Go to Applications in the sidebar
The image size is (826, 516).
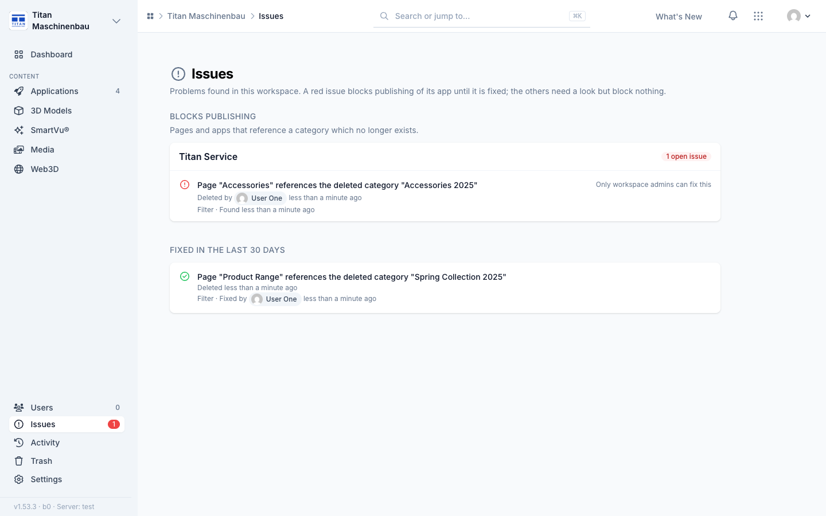pyautogui.click(x=67, y=91)
